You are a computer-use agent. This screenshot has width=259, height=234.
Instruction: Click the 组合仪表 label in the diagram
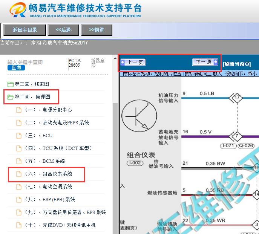point(141,155)
